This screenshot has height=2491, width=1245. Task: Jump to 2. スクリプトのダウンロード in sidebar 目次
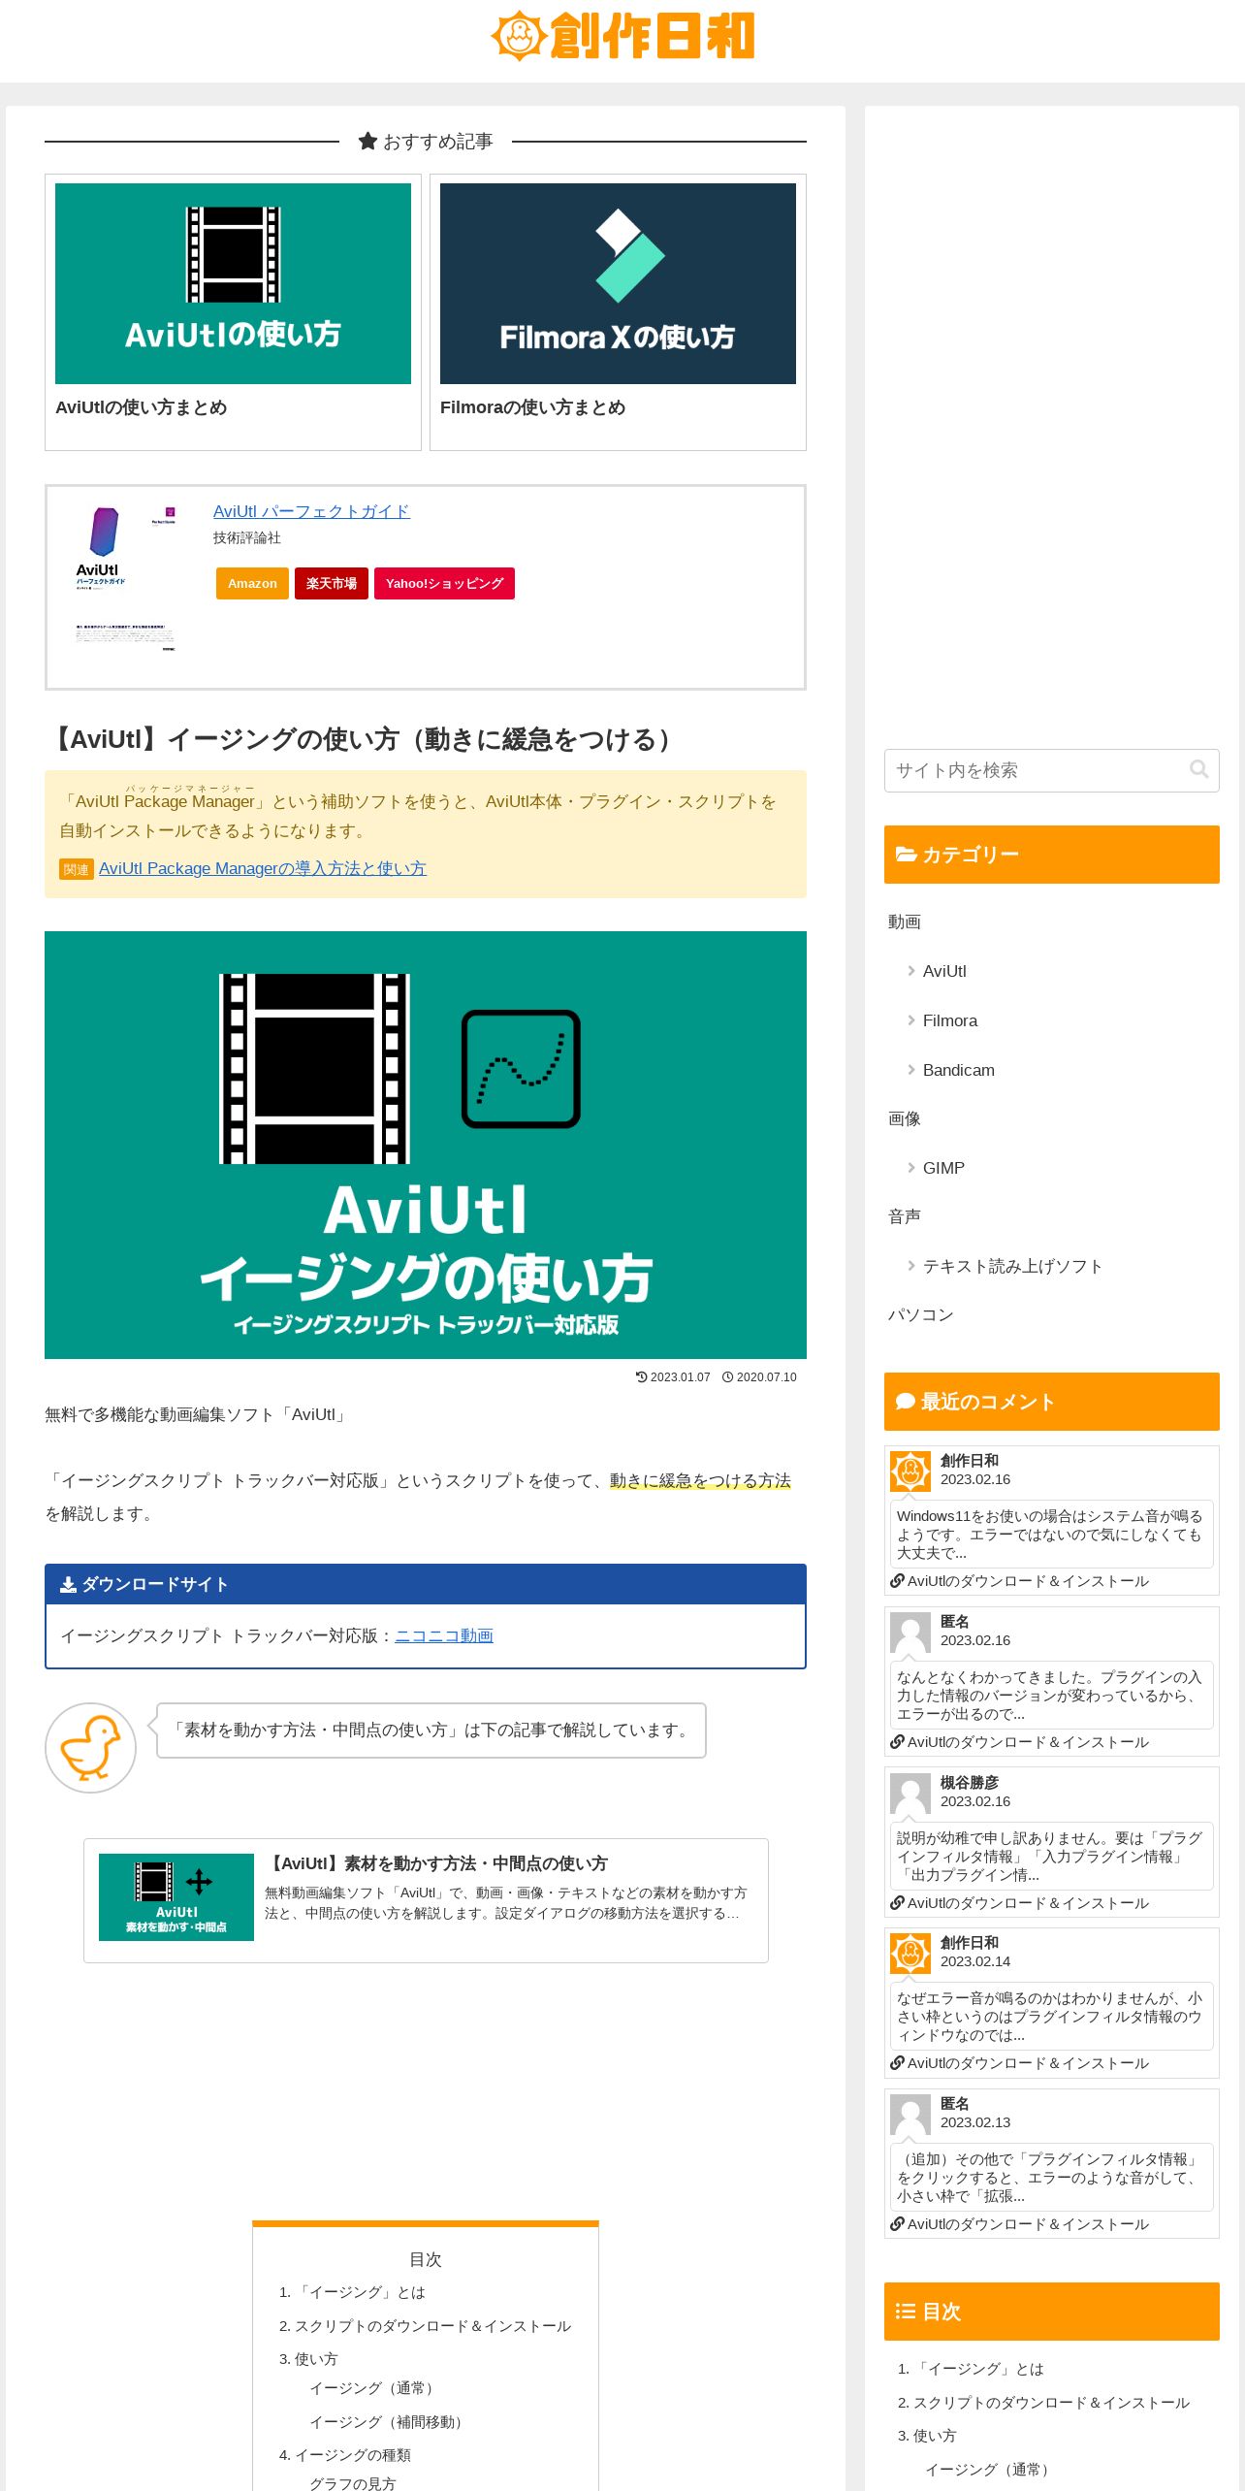point(1043,2403)
